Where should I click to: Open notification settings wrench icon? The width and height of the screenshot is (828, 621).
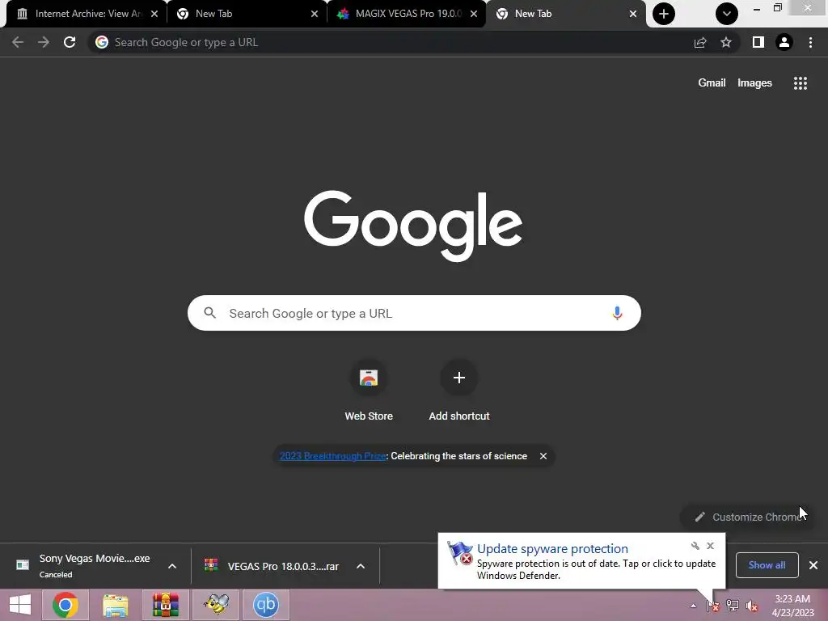point(695,546)
